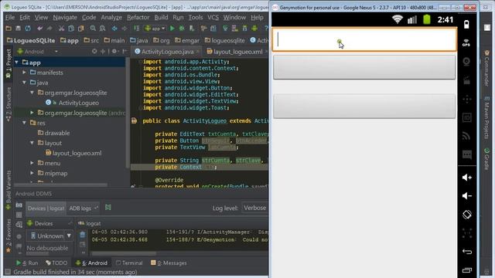Open the Refactor menu
Image resolution: width=495 pixels, height=278 pixels.
click(138, 17)
